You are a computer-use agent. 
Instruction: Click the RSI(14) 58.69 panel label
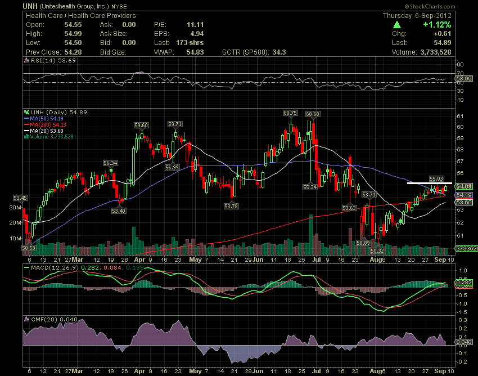coord(53,60)
